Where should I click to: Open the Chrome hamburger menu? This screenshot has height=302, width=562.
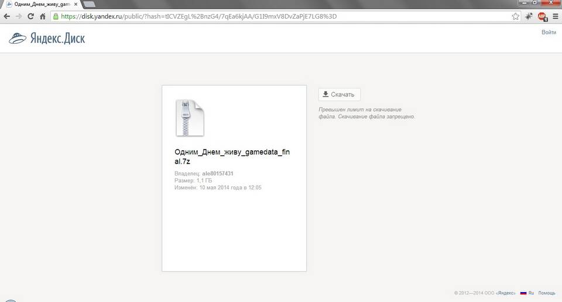[555, 16]
